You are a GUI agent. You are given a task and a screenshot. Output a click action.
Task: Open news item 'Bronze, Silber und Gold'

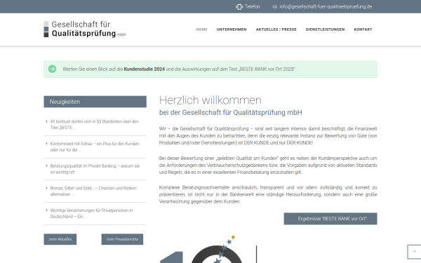[x=93, y=191]
